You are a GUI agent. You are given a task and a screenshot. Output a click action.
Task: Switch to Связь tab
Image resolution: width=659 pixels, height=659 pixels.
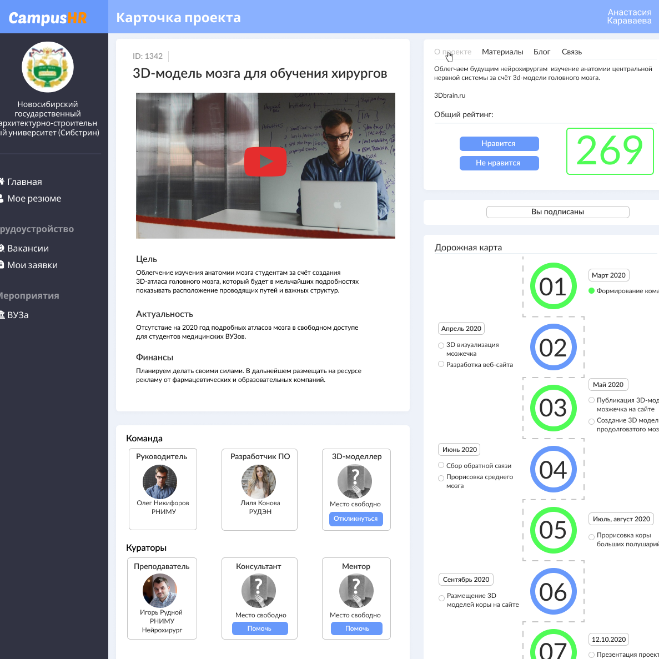(572, 52)
